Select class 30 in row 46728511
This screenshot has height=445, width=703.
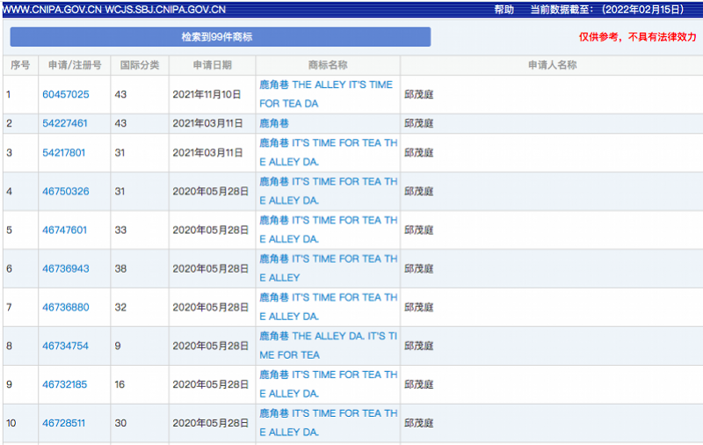click(120, 422)
